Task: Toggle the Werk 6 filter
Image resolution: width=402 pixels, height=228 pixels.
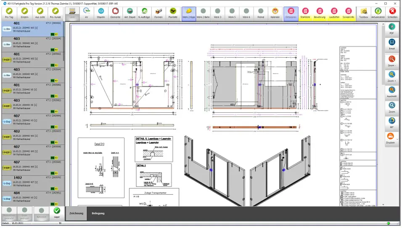Action: coord(246,13)
